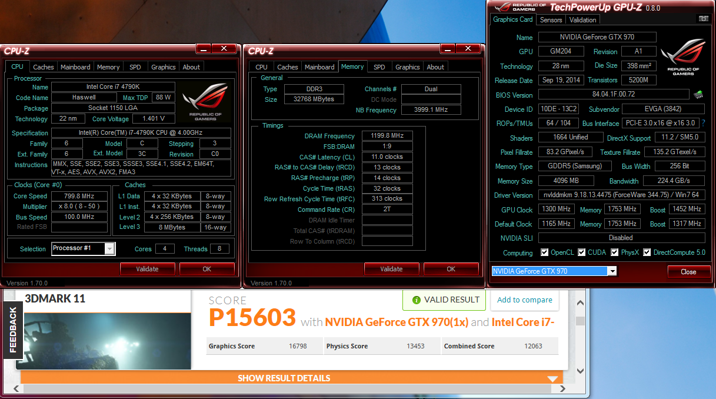Click the browser vertical scrollbar down arrow
Image resolution: width=716 pixels, height=399 pixels.
point(580,371)
